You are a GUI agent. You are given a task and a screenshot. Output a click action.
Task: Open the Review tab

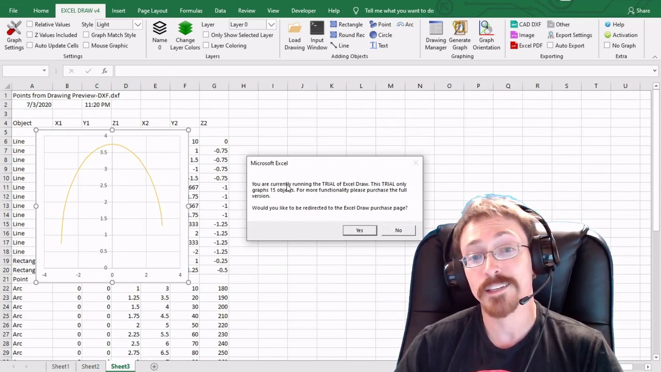click(246, 10)
